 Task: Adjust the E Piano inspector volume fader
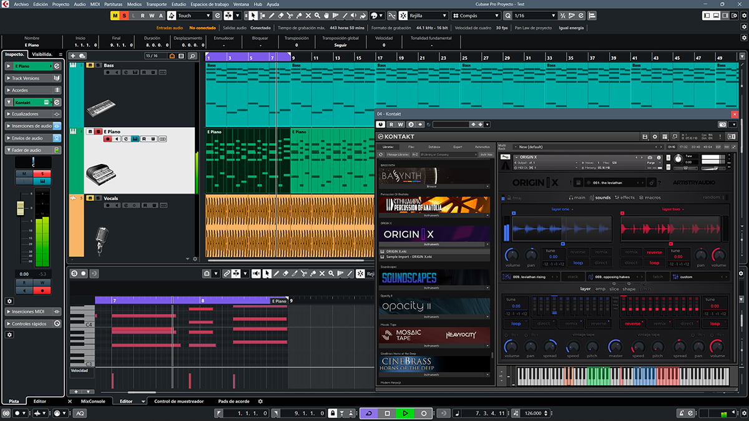click(x=20, y=208)
